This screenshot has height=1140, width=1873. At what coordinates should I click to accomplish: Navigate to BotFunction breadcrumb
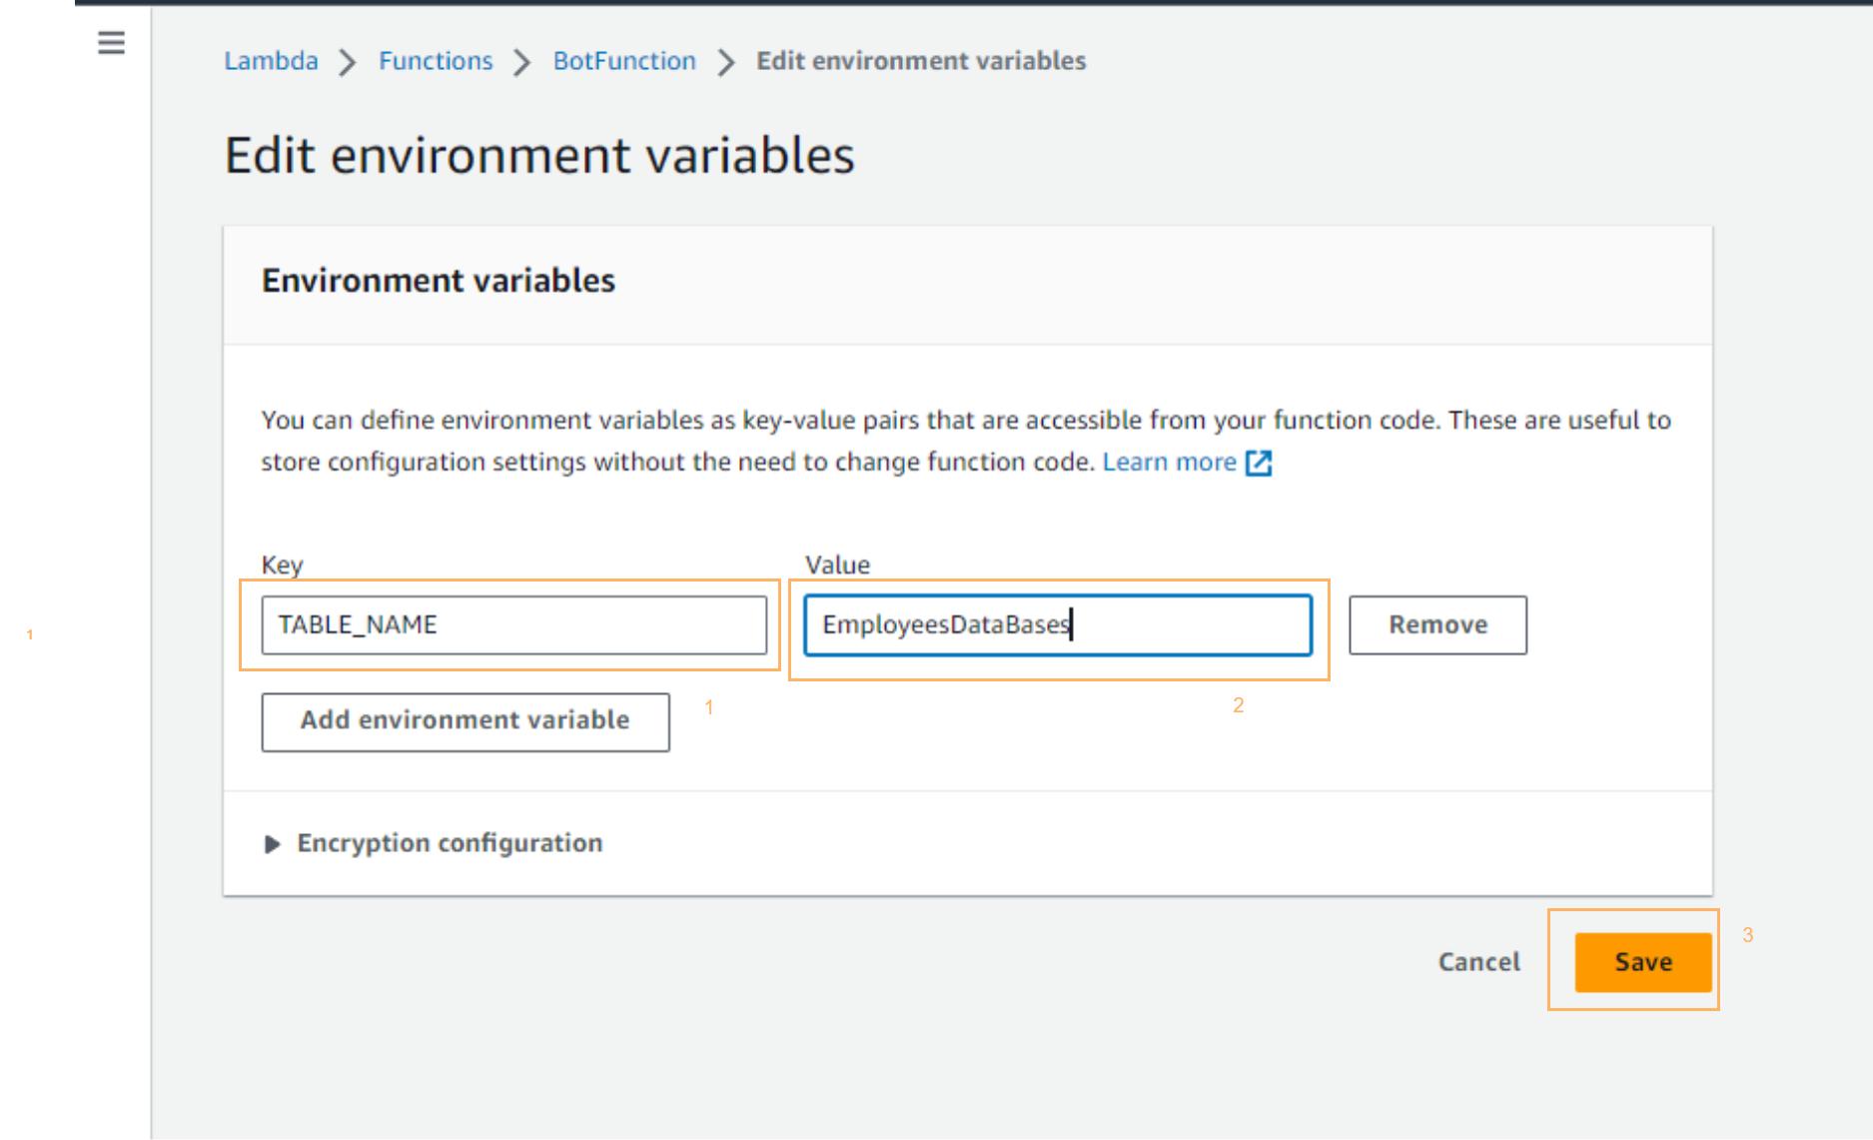[x=624, y=61]
